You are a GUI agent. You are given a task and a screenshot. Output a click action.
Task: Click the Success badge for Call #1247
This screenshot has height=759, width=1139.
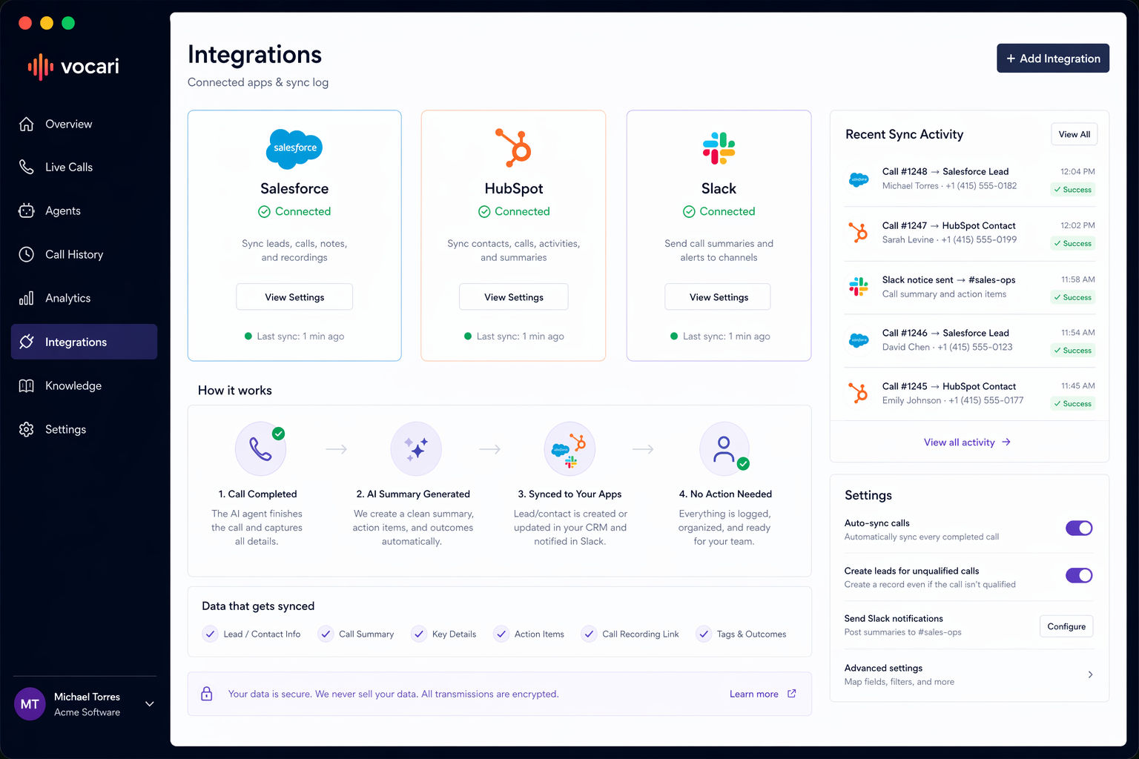click(x=1073, y=243)
